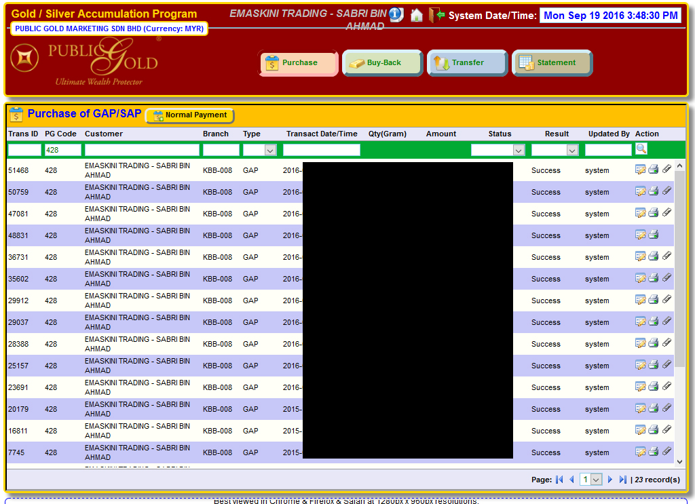The image size is (695, 504).
Task: Open the Statement menu button
Action: (x=552, y=63)
